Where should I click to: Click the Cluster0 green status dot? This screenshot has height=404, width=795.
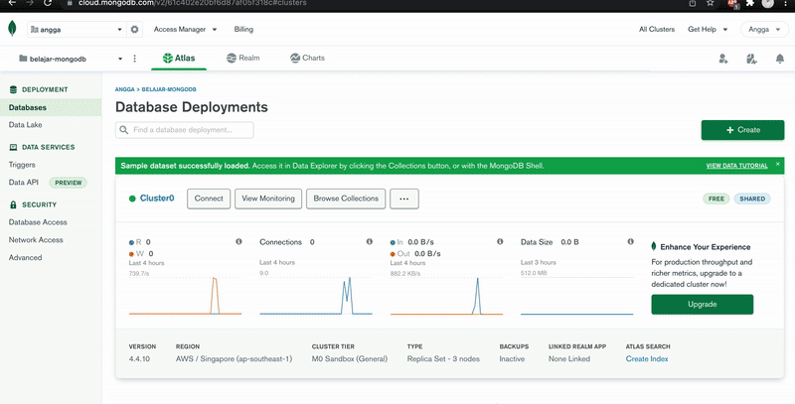[x=132, y=199]
